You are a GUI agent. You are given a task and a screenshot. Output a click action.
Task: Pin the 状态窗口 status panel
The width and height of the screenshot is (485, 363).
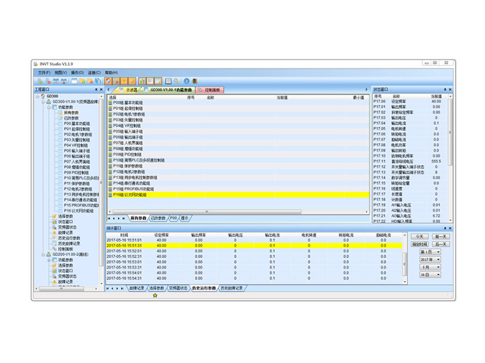tap(445, 90)
